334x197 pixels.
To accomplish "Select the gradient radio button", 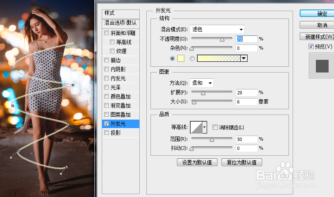I will tap(192, 59).
